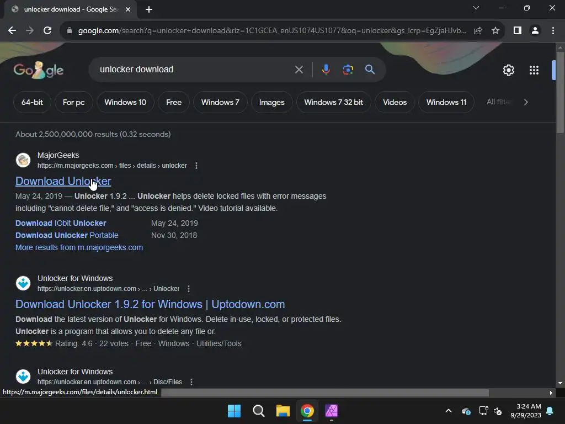Open the Chrome profile menu
This screenshot has height=424, width=565.
(535, 31)
